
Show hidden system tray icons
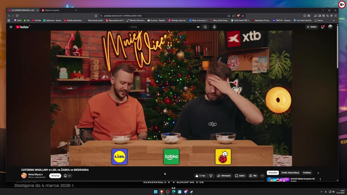322,192
